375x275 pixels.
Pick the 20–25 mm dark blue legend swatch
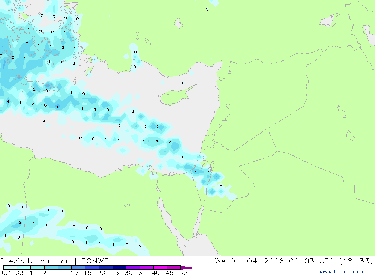click(x=105, y=267)
